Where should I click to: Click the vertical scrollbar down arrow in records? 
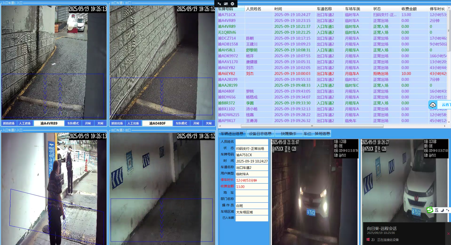[x=449, y=122]
